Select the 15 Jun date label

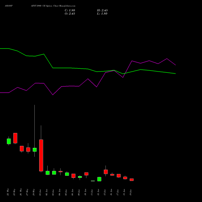coord(105,192)
